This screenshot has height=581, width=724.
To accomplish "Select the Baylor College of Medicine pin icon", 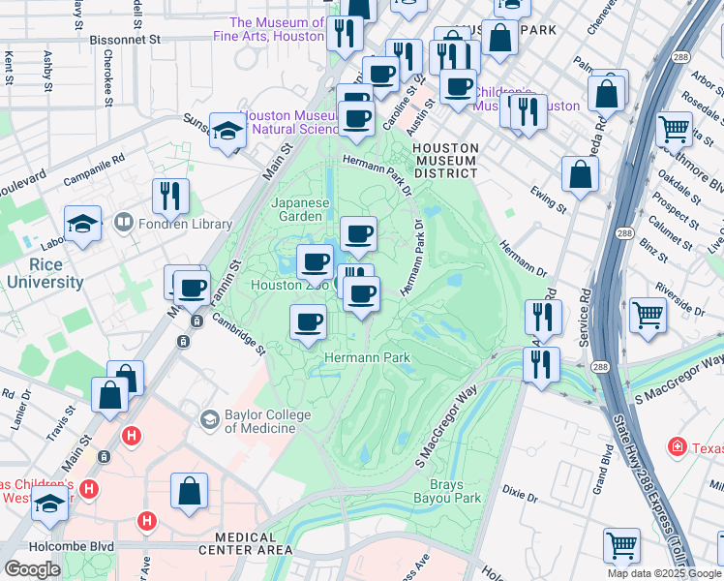I will click(x=210, y=420).
